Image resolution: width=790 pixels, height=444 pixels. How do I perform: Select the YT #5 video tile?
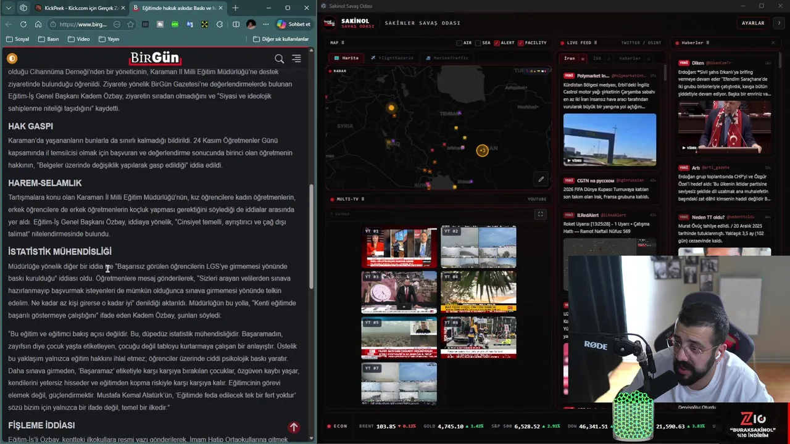click(399, 338)
